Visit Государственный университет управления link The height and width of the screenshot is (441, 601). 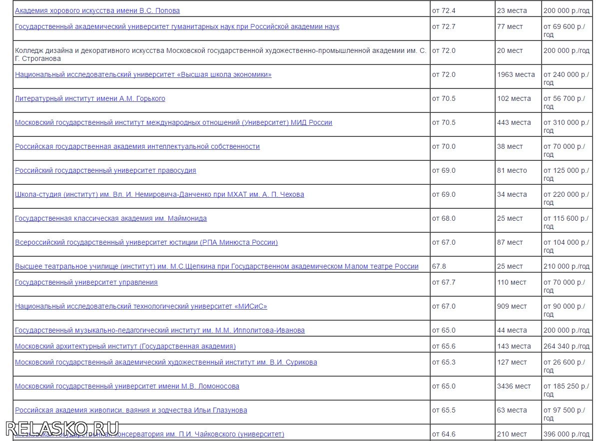[x=86, y=282]
